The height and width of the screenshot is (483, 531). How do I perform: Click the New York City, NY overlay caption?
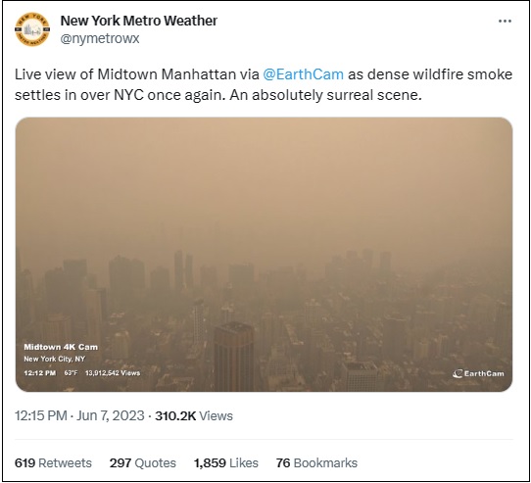pos(54,359)
